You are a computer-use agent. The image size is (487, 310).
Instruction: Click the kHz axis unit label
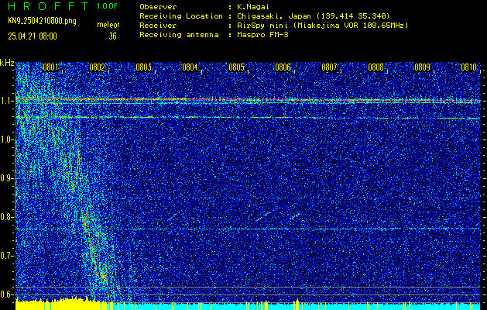(7, 63)
